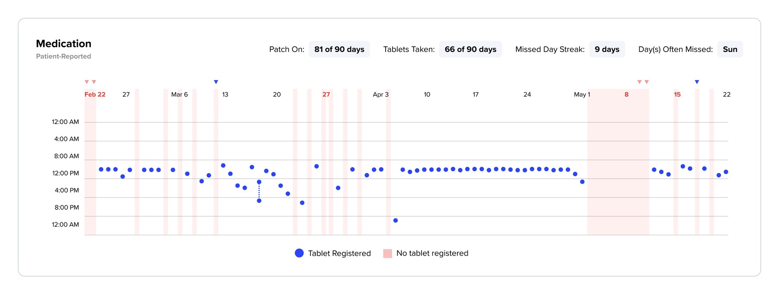Select the '10' April date label
Screen dimensions: 779x295
click(427, 94)
